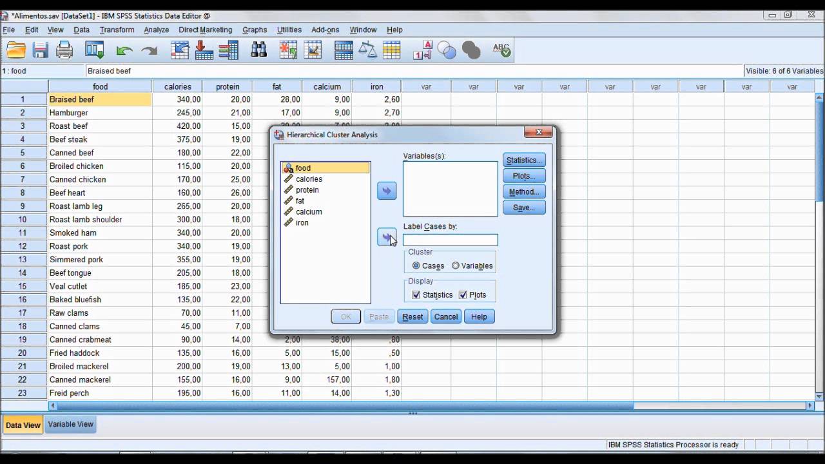Click the Method... dialog button
The image size is (825, 464).
tap(524, 191)
